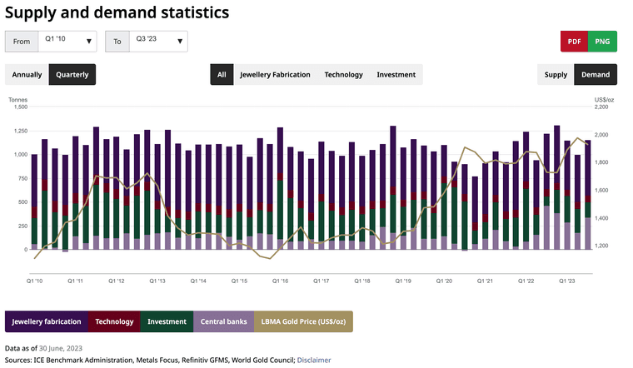Toggle LBMA Gold Price legend line
This screenshot has height=368, width=633.
(x=304, y=321)
